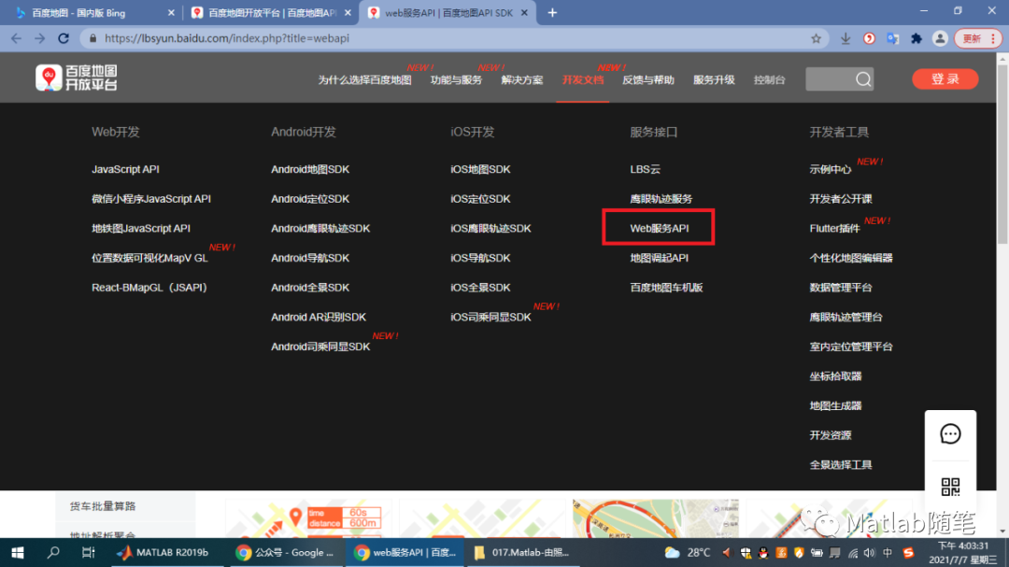This screenshot has width=1009, height=567.
Task: Open the Android导航SDK link
Action: (310, 258)
